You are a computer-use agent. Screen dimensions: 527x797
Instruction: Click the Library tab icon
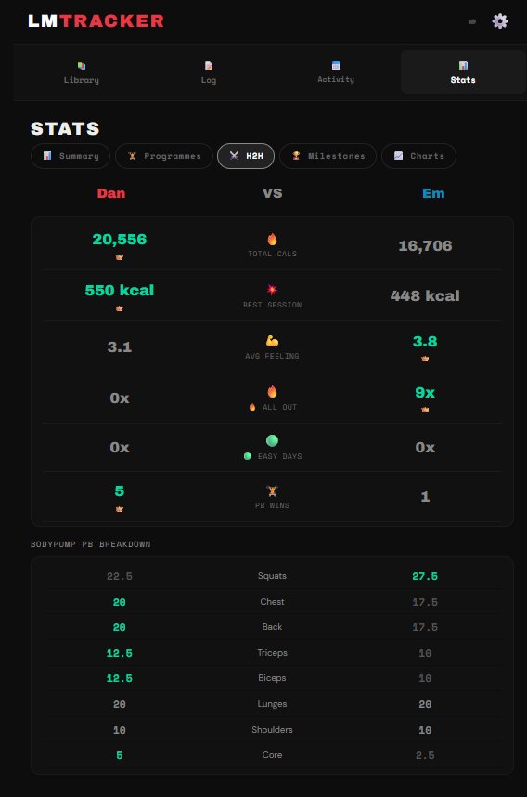tap(82, 66)
